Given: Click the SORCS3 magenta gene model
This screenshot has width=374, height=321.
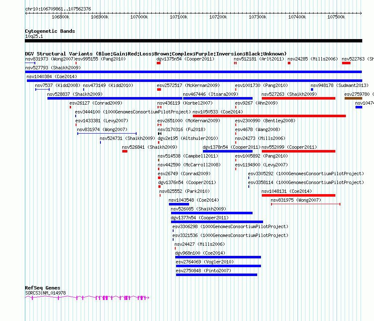Looking at the screenshot, I should pyautogui.click(x=87, y=297).
